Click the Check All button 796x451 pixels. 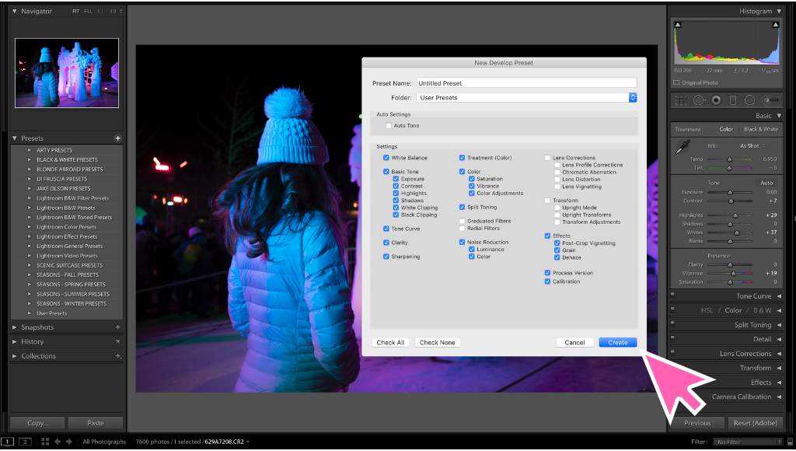tap(390, 342)
